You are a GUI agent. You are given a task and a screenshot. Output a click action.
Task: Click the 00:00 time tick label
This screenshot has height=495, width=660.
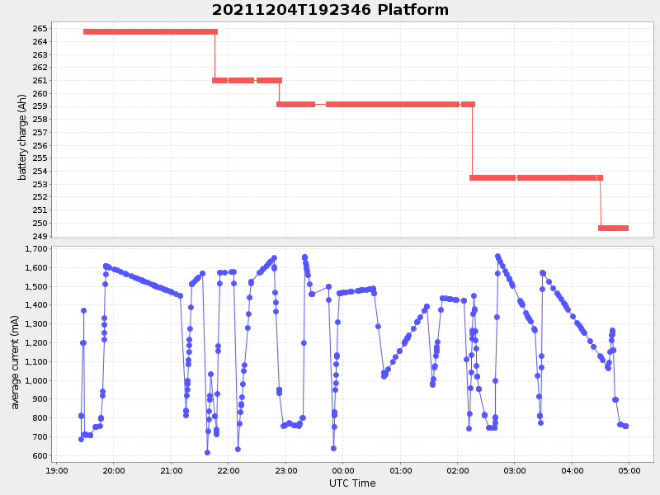342,470
